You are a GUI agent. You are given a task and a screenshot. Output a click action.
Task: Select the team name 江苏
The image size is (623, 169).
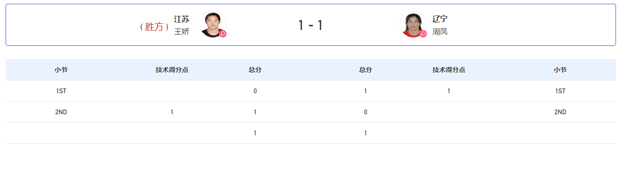(x=182, y=19)
